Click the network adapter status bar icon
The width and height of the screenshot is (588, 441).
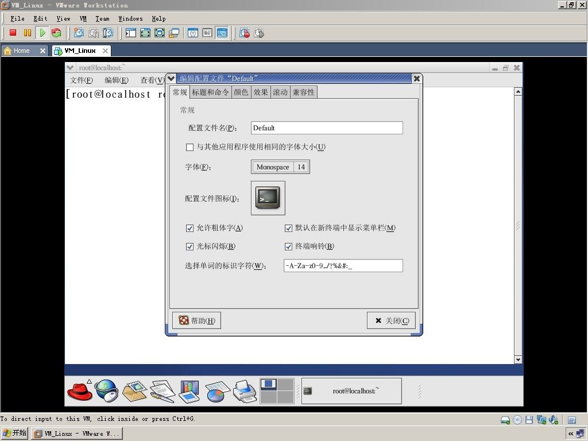pyautogui.click(x=541, y=420)
